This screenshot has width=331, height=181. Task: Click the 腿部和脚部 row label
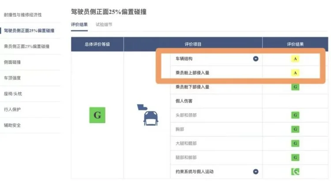pyautogui.click(x=186, y=157)
